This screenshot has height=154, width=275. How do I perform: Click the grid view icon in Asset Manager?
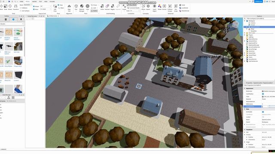click(13, 98)
